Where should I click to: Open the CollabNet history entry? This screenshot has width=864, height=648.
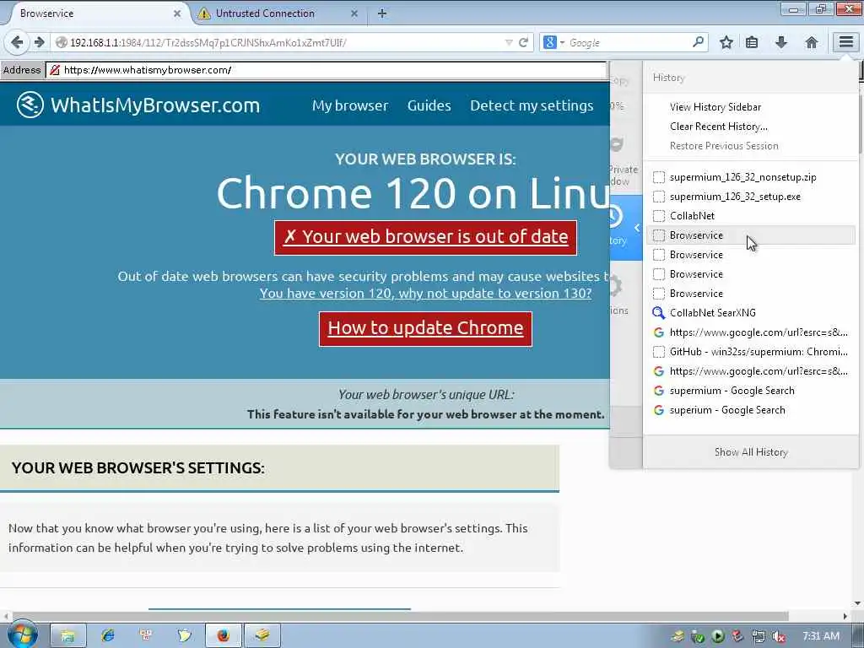click(x=750, y=215)
